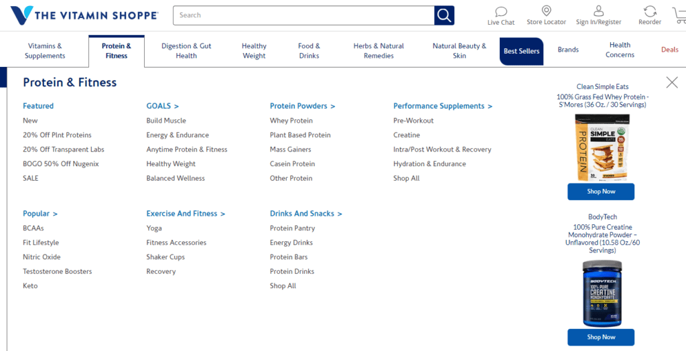Open the New featured link
The image size is (686, 351).
(30, 121)
